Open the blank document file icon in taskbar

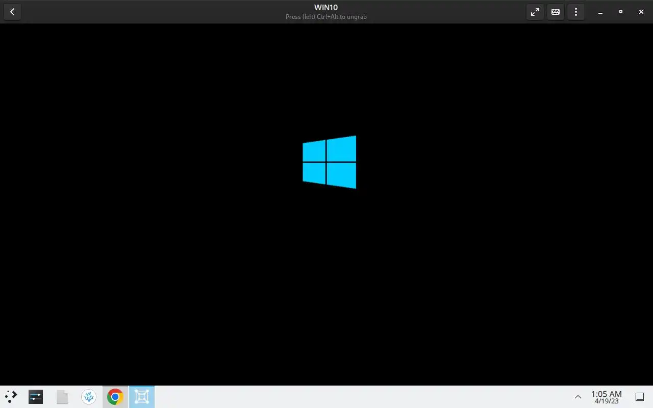click(x=62, y=397)
